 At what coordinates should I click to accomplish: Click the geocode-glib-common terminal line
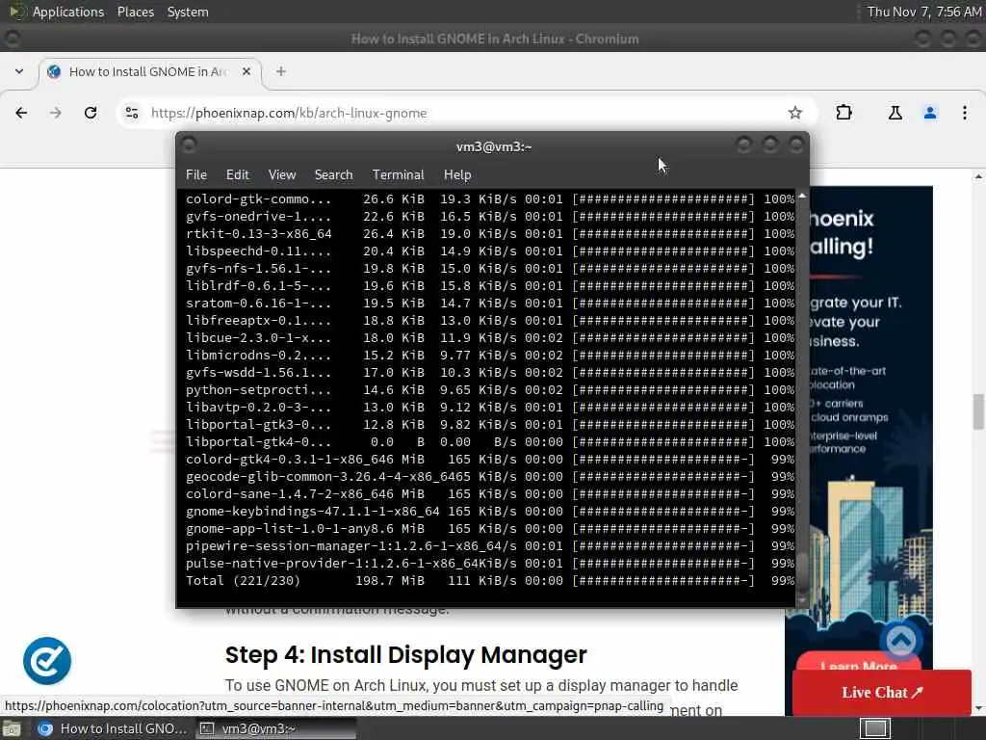pos(489,476)
